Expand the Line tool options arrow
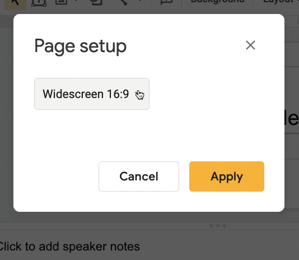The width and height of the screenshot is (299, 260). click(x=140, y=1)
